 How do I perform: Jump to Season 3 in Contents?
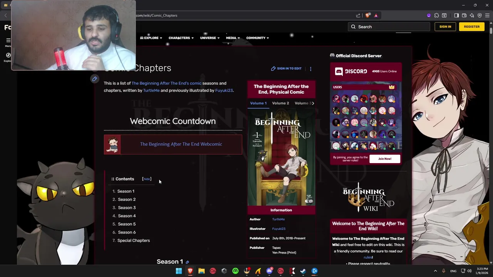pos(127,208)
